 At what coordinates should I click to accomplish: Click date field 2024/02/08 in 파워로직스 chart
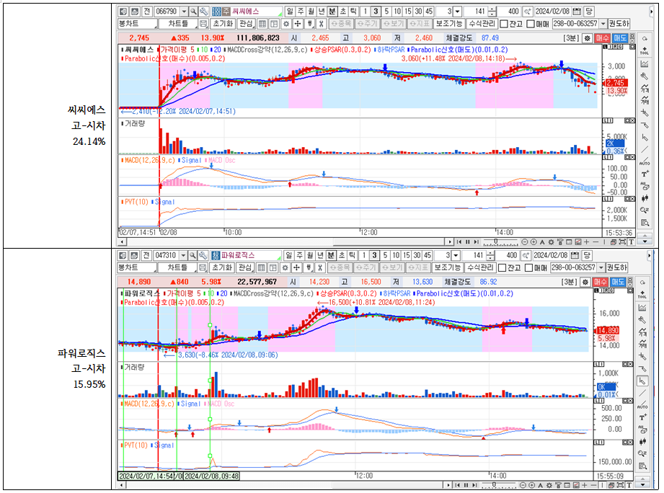[x=551, y=255]
